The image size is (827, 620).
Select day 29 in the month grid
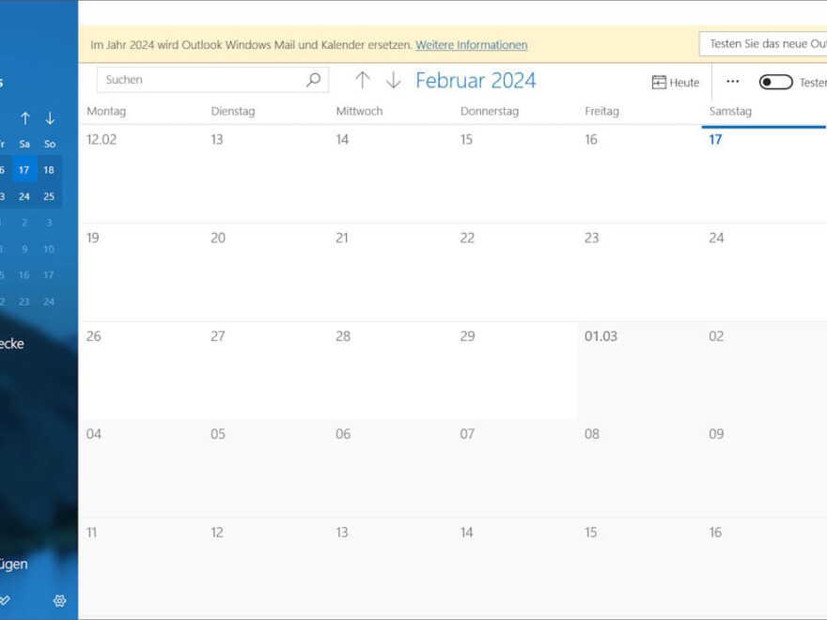click(x=514, y=371)
